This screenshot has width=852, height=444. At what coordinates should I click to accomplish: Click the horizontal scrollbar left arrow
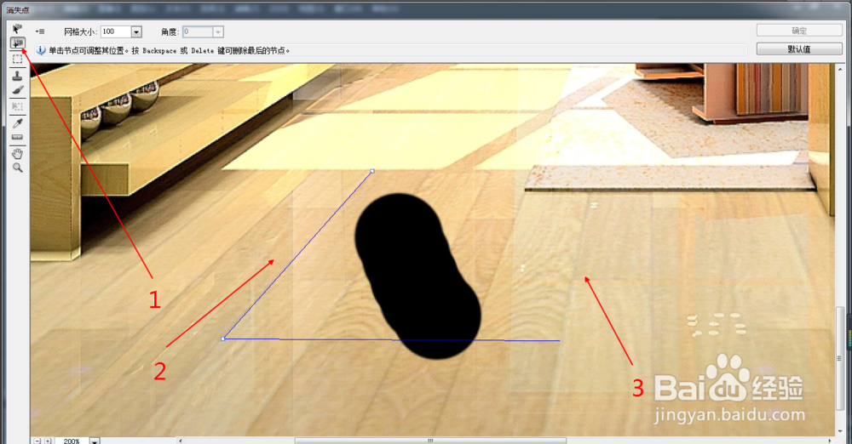181,441
